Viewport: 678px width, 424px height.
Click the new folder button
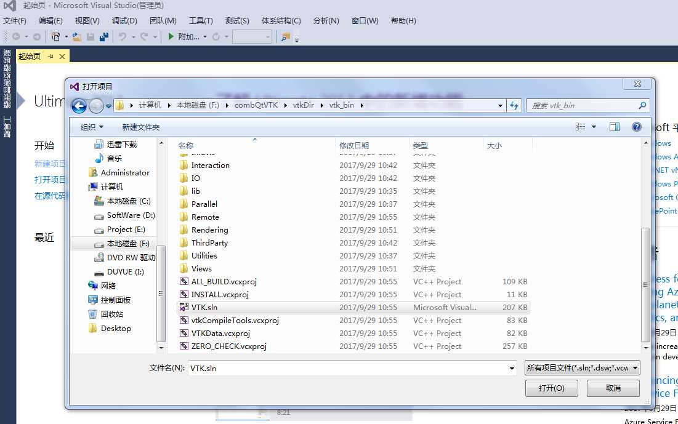(141, 127)
